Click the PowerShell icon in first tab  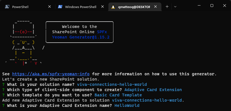click(x=7, y=7)
